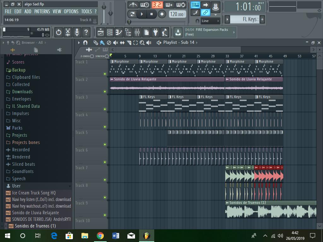The height and width of the screenshot is (242, 323).
Task: Select the Select tool in Playlist
Action: [135, 43]
